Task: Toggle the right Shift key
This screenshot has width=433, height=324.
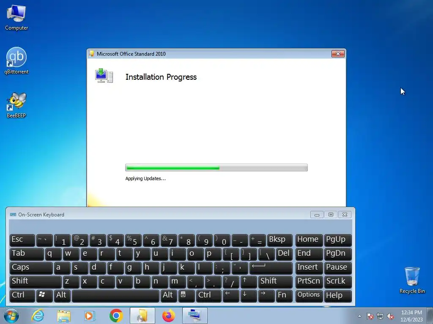Action: (275, 282)
